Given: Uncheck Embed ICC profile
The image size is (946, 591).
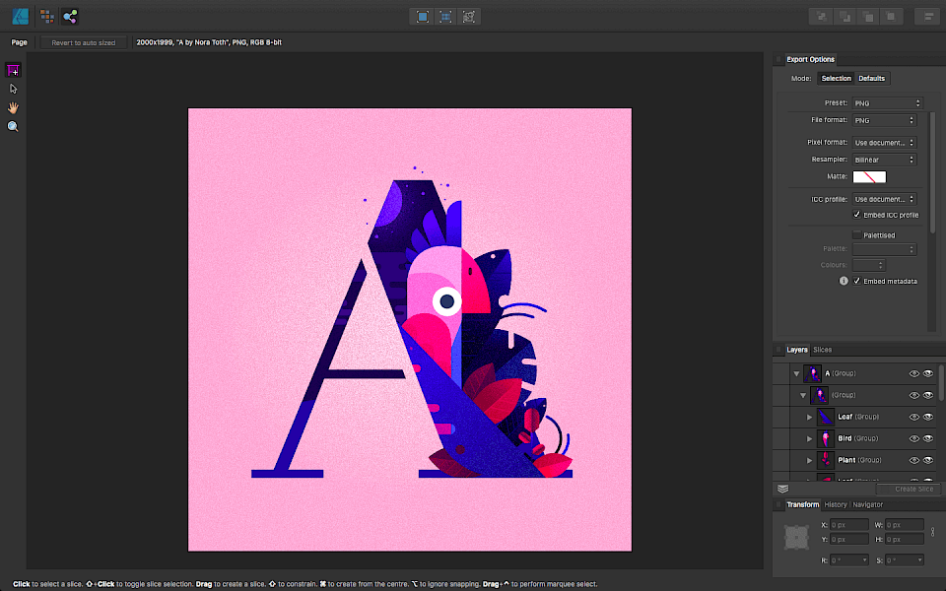Looking at the screenshot, I should click(856, 215).
